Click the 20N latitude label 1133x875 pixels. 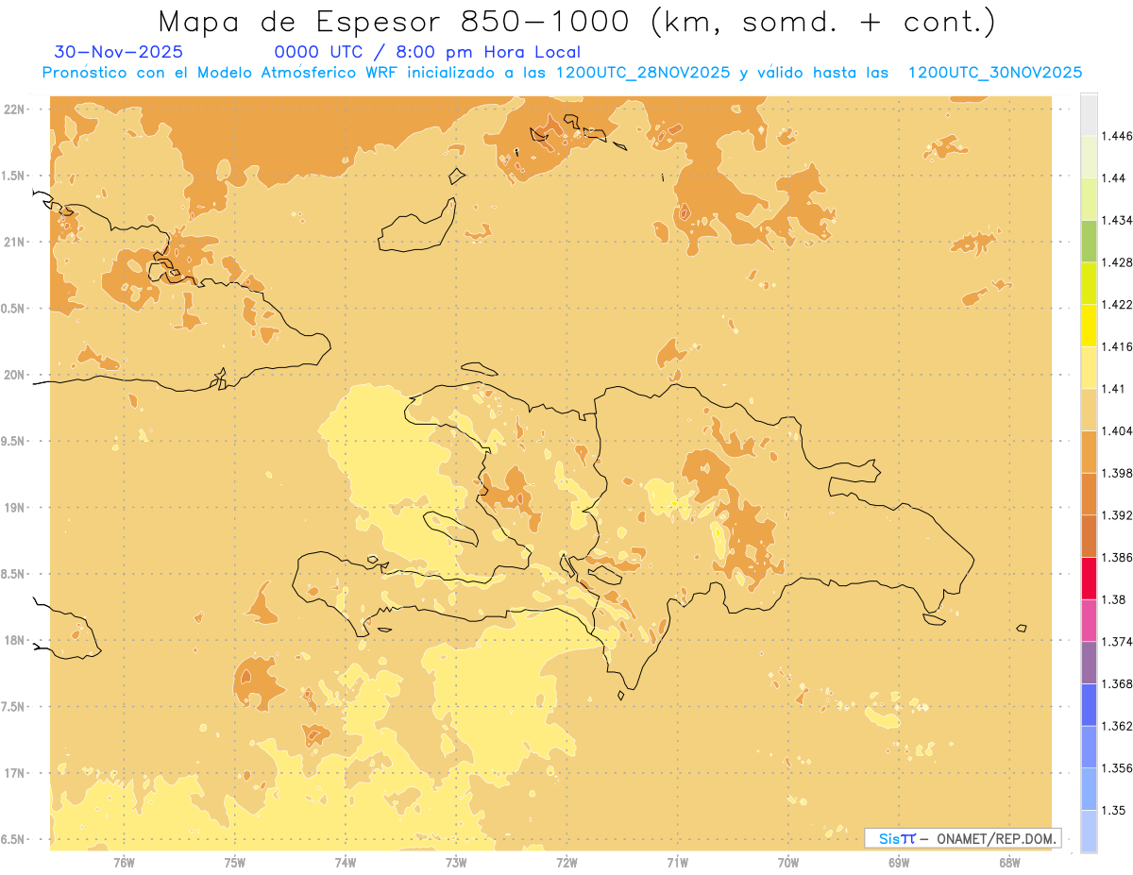tap(14, 375)
